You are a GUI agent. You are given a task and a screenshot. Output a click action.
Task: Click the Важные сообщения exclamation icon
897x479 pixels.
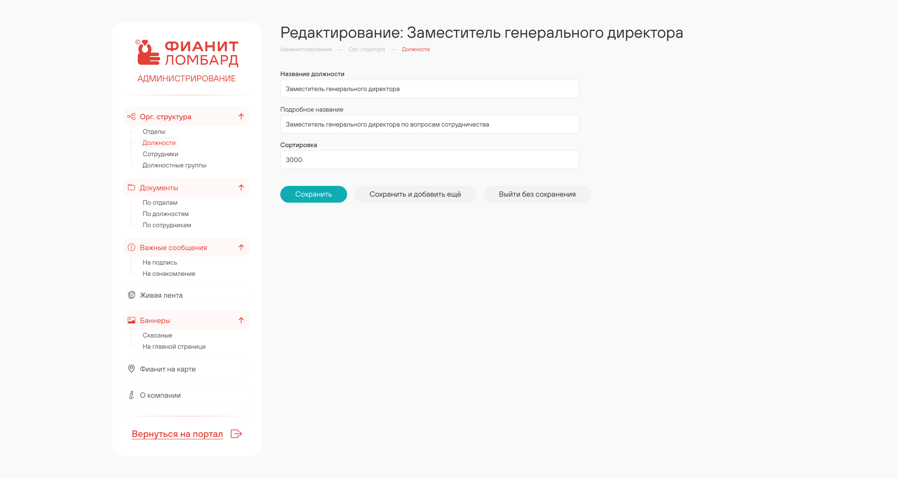(132, 247)
